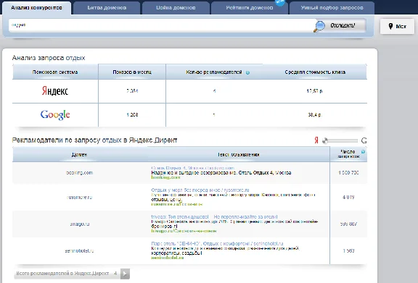Click the magnifying glass search icon
The height and width of the screenshot is (283, 418).
[319, 26]
